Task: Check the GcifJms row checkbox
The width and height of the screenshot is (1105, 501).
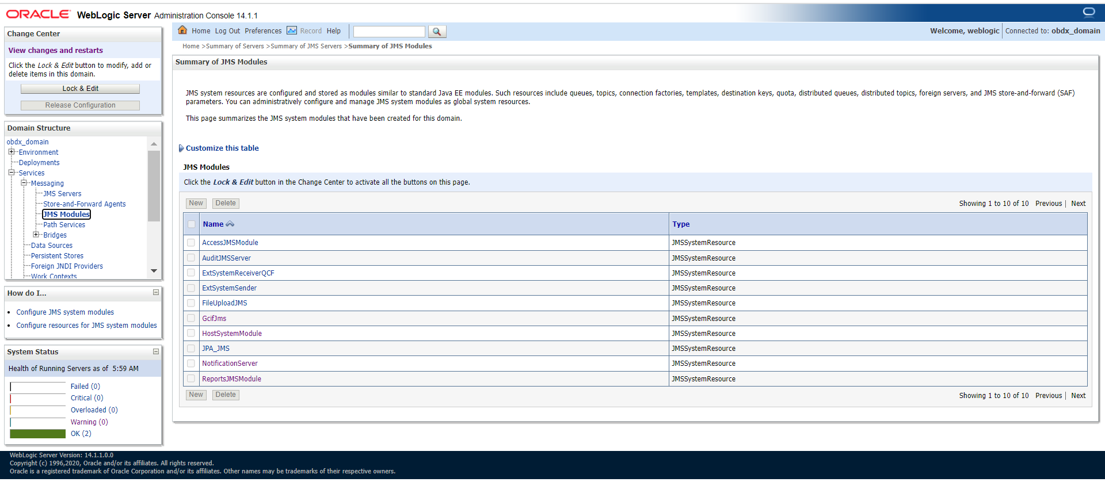Action: click(191, 318)
